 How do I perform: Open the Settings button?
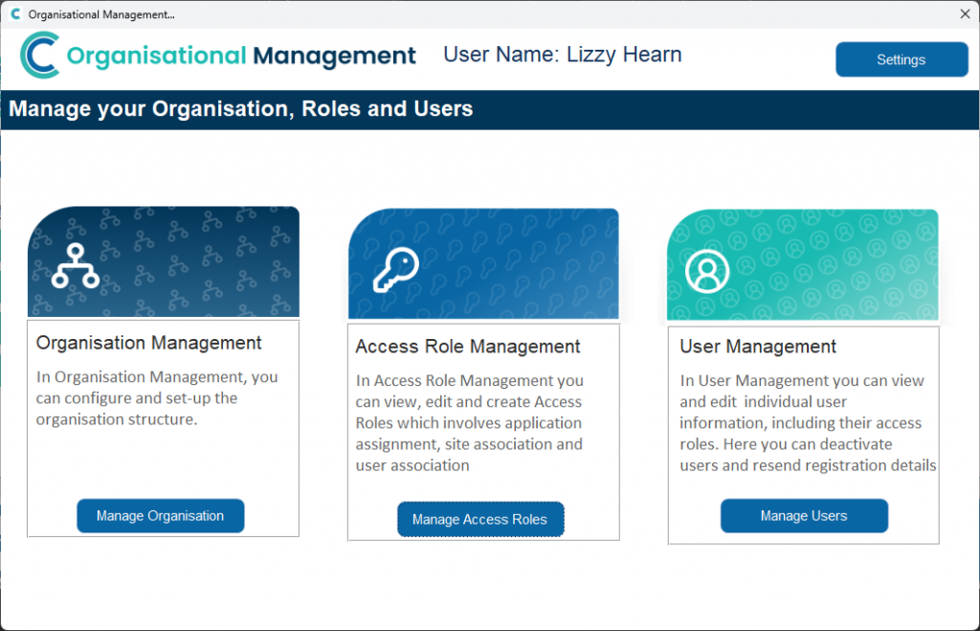[902, 59]
